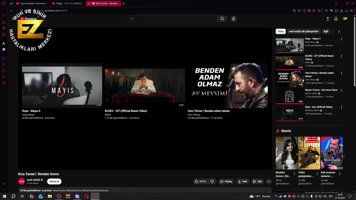
Task: Open Nota - Suc (Official Video) title
Action: pos(318,107)
